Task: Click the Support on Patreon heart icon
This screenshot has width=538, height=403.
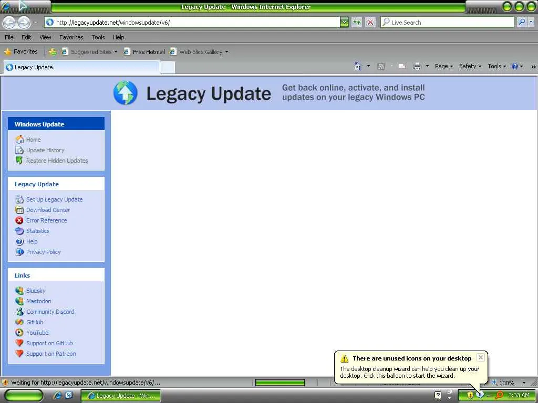Action: 19,353
